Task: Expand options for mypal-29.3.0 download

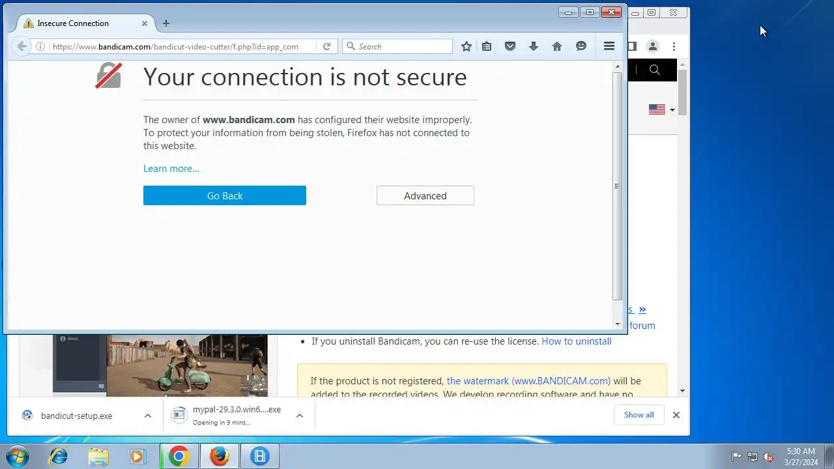Action: coord(300,416)
